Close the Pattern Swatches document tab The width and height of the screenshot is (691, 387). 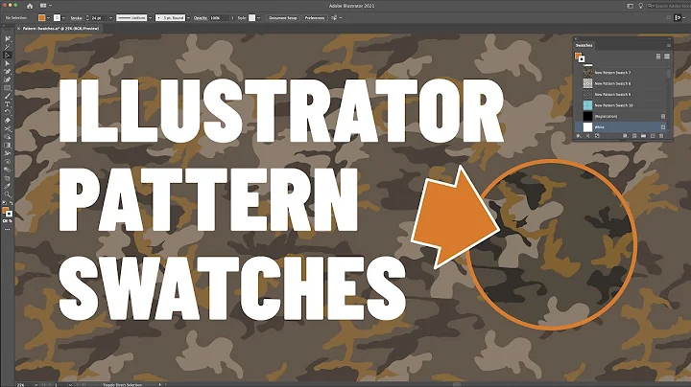click(x=18, y=28)
